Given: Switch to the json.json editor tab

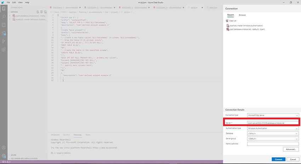Looking at the screenshot, I should (213, 8).
